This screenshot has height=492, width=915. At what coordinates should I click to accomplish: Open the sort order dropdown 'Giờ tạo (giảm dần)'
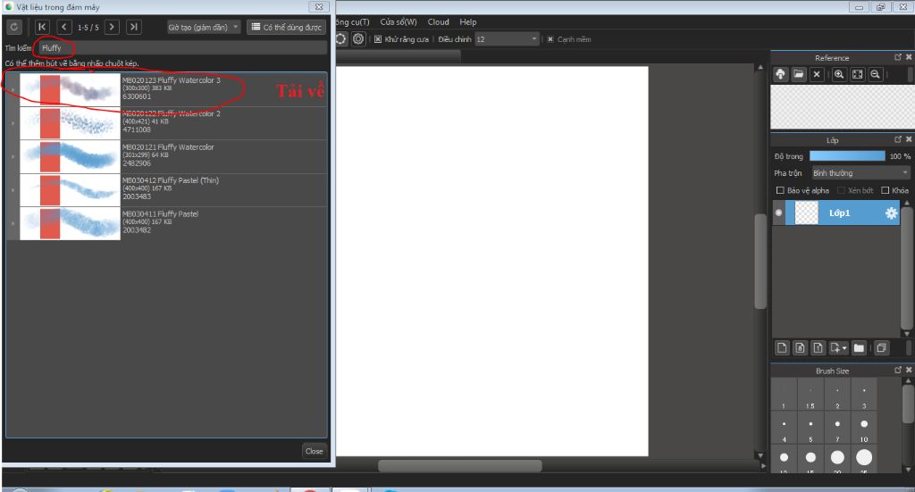pos(203,28)
